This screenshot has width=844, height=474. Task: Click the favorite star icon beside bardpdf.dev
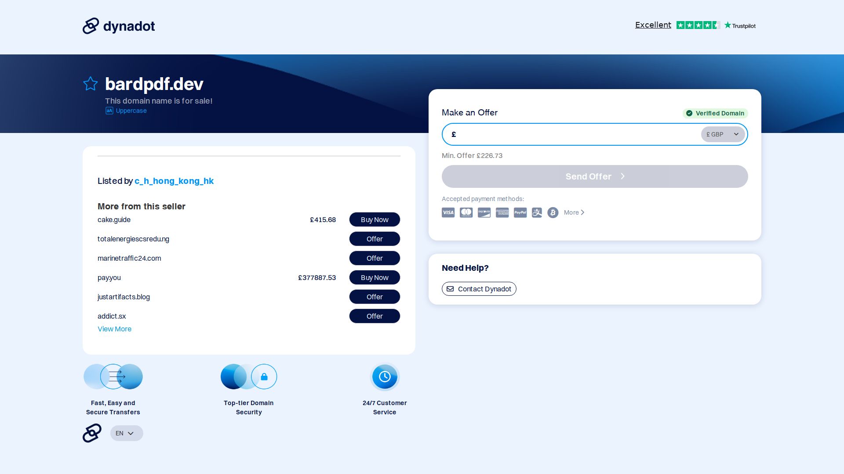click(91, 83)
